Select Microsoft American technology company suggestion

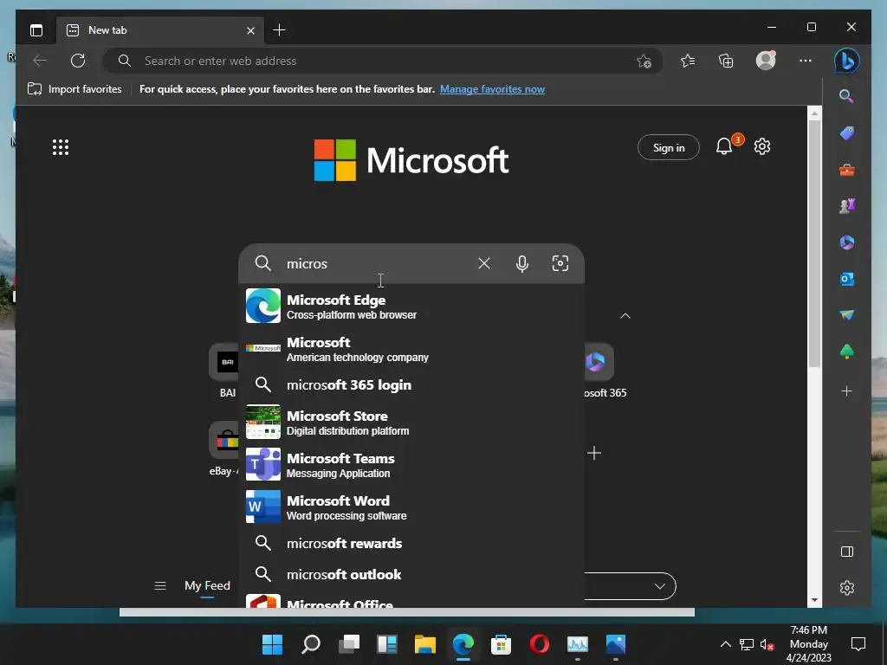[x=411, y=348]
